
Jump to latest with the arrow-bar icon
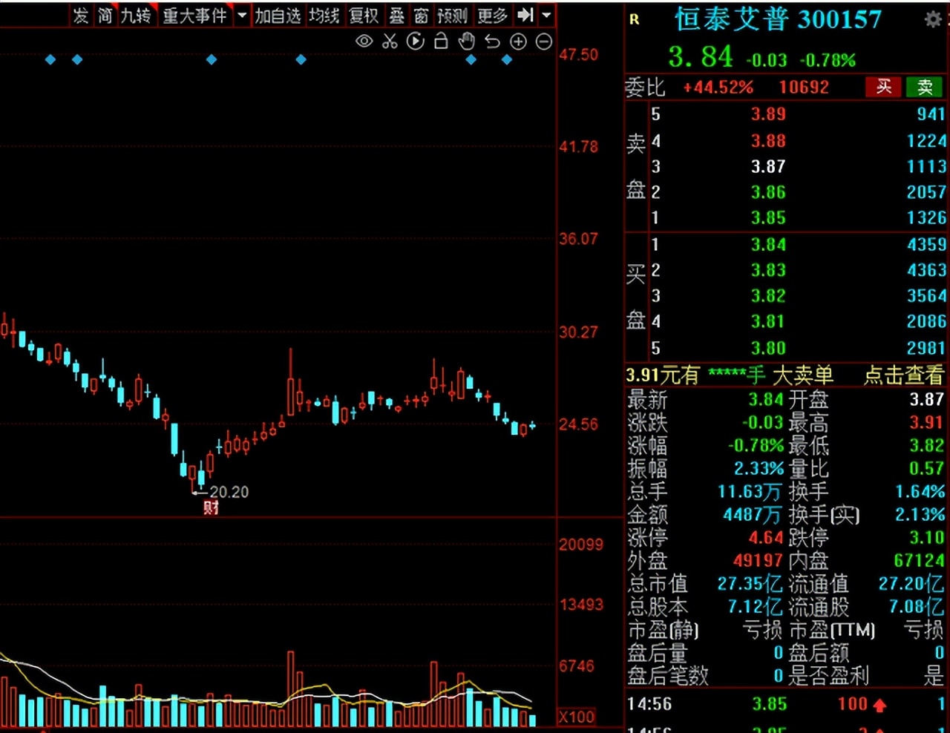(x=525, y=15)
